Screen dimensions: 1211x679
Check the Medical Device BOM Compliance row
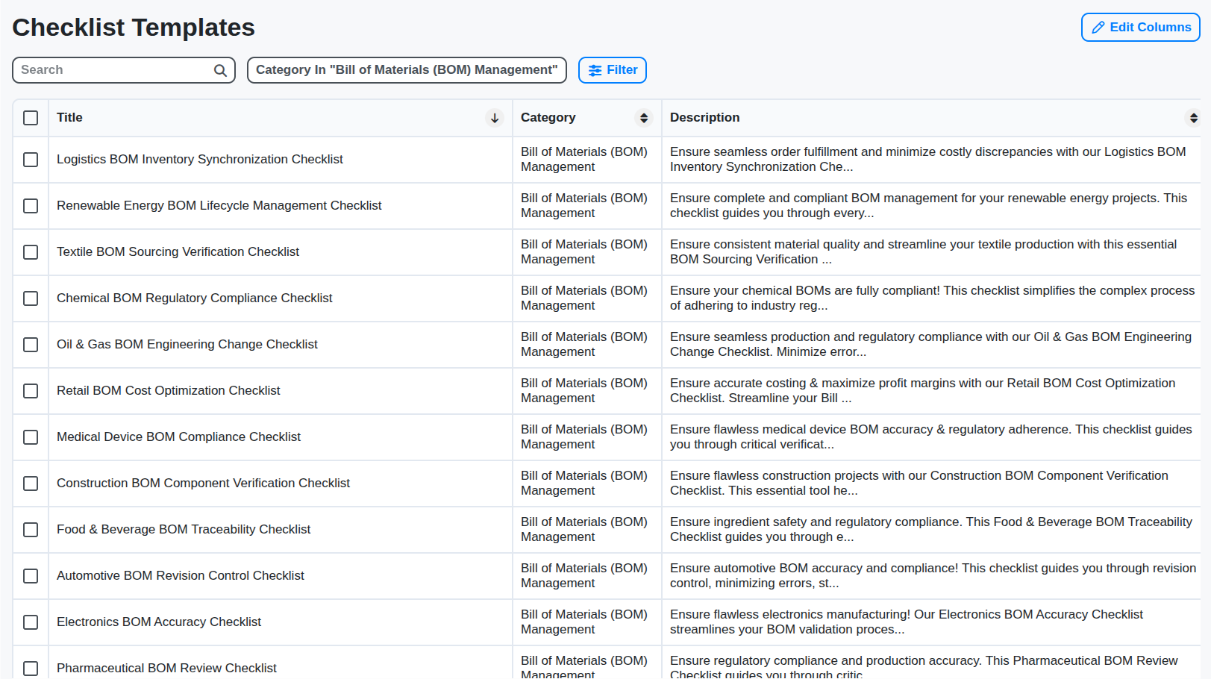pos(31,437)
